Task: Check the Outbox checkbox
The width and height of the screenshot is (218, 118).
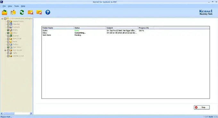Action: [x=8, y=44]
